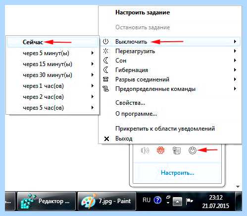The width and height of the screenshot is (247, 216).
Task: Click the blue help question mark icon
Action: (x=157, y=200)
